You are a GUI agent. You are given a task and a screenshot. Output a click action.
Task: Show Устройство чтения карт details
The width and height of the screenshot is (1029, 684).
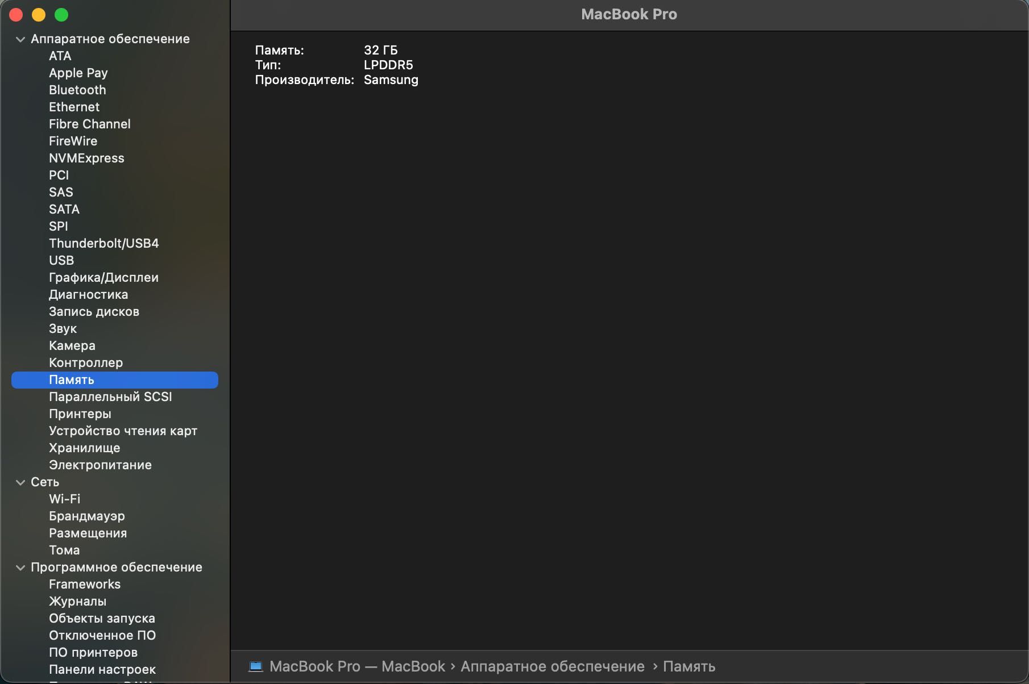coord(123,431)
